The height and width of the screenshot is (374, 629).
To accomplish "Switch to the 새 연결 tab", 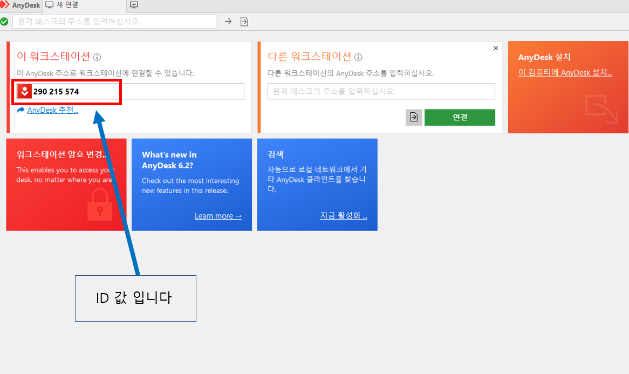I will tap(62, 5).
